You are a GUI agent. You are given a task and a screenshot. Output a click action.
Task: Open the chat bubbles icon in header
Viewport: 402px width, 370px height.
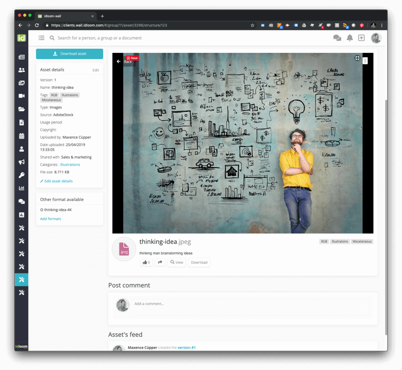tap(337, 38)
